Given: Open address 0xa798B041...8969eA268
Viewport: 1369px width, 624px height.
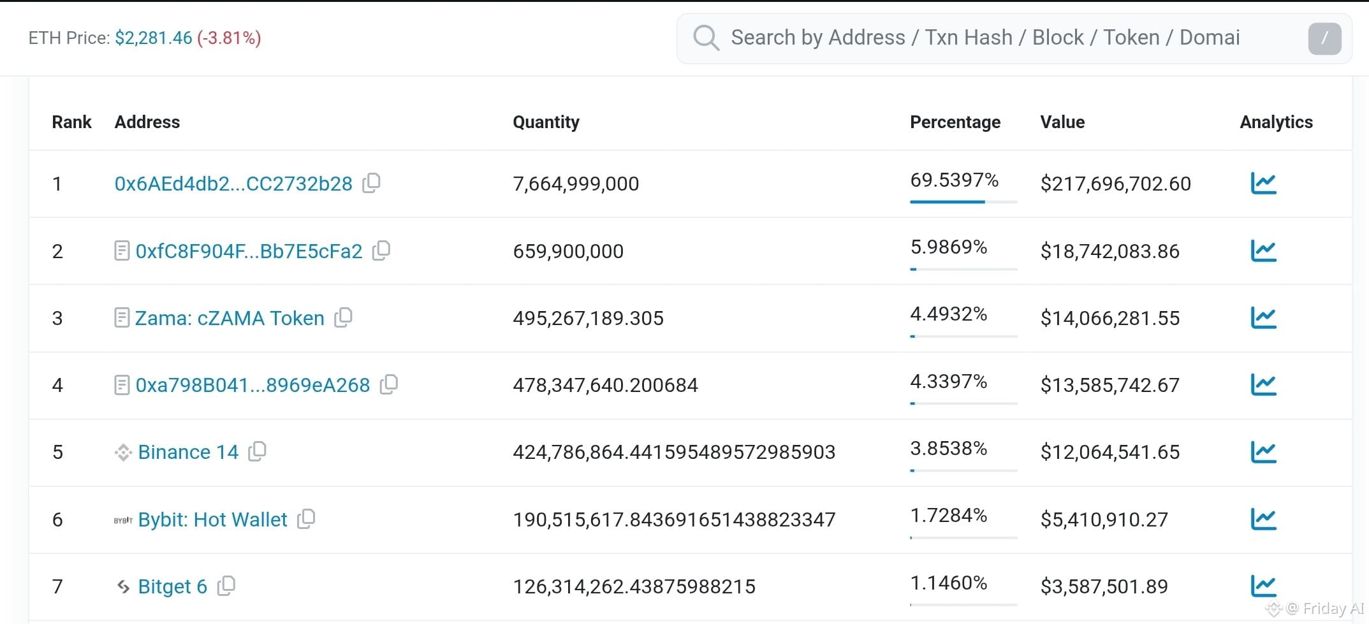Looking at the screenshot, I should (x=253, y=385).
